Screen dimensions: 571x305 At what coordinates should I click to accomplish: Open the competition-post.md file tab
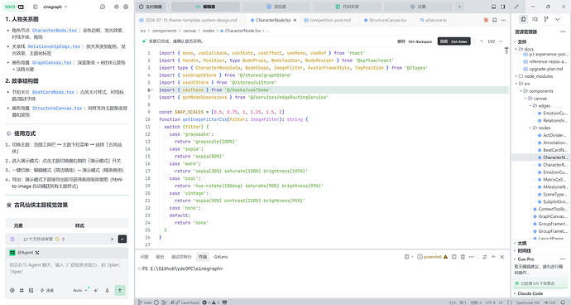[328, 20]
